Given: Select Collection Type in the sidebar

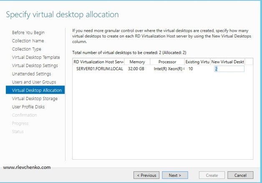Looking at the screenshot, I should [x=27, y=49].
